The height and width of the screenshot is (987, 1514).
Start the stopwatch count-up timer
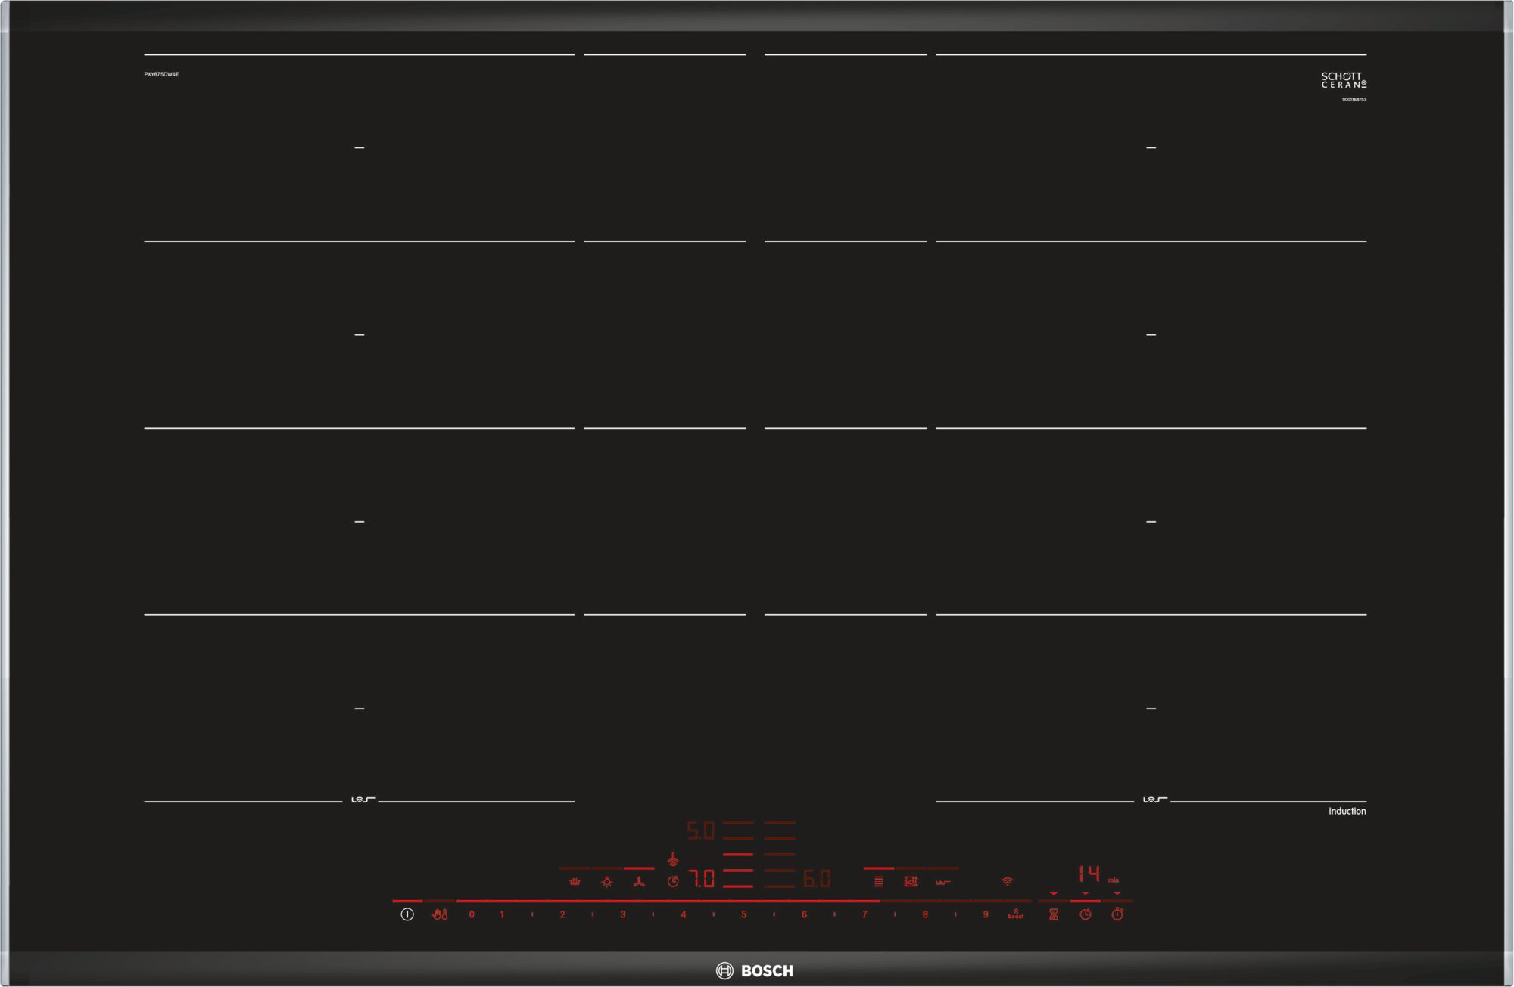coord(1117,914)
